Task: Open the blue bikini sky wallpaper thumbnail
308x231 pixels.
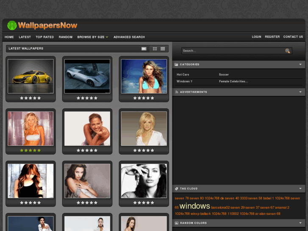Action: coord(144,76)
